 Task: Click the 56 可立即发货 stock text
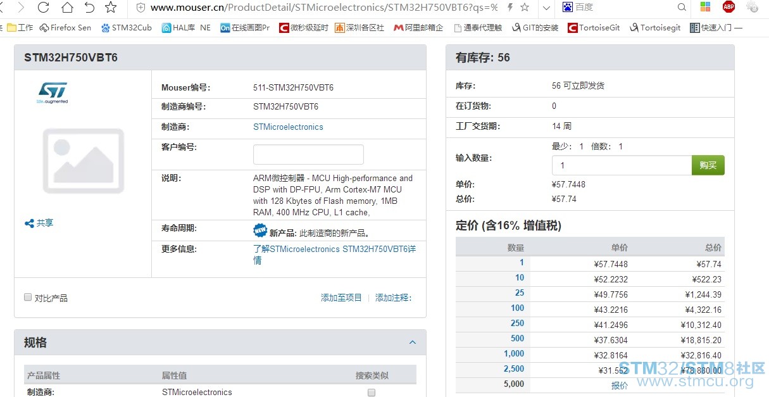coord(578,85)
